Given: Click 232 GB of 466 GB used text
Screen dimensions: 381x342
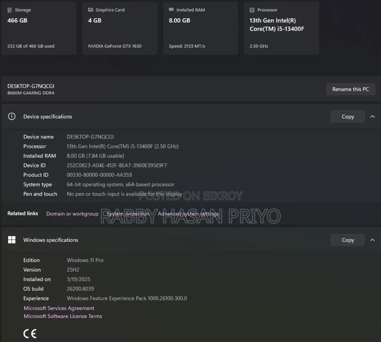Looking at the screenshot, I should pos(31,46).
